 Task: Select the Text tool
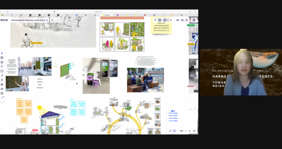click(x=2, y=67)
